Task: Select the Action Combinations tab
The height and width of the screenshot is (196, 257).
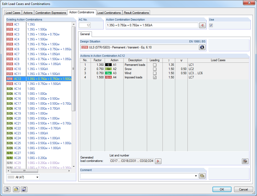Action: [x=82, y=12]
